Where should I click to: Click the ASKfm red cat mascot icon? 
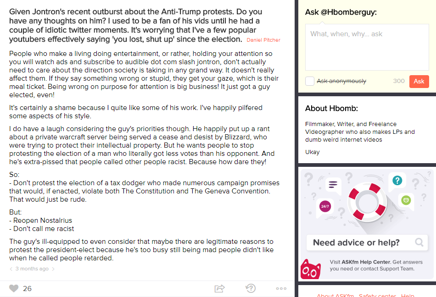311,269
